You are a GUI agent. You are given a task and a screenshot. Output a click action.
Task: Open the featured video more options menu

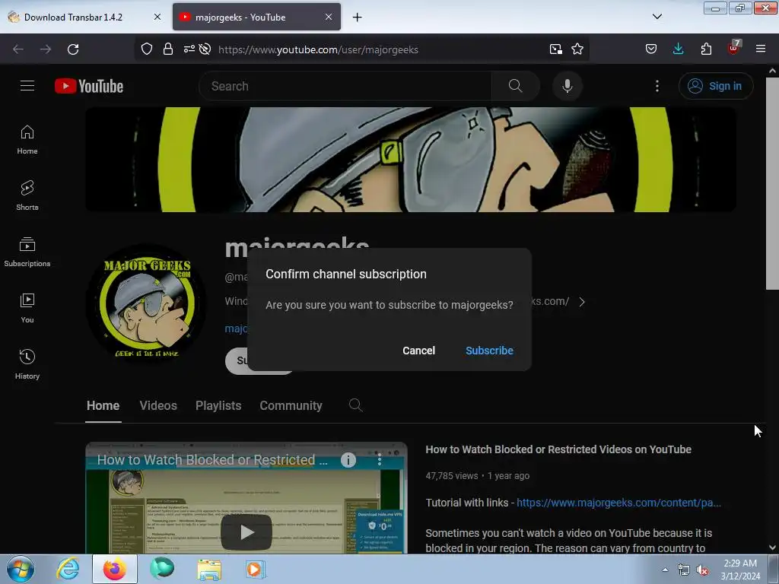(379, 460)
